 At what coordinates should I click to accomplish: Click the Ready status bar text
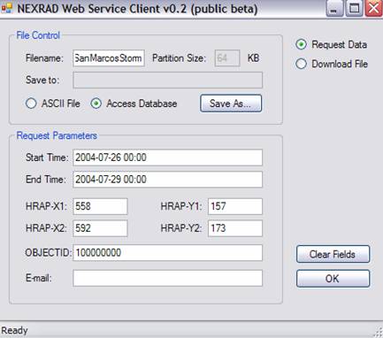click(x=14, y=330)
